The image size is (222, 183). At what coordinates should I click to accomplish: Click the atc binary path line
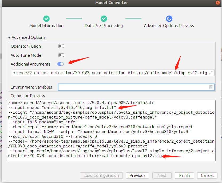coord(81,103)
